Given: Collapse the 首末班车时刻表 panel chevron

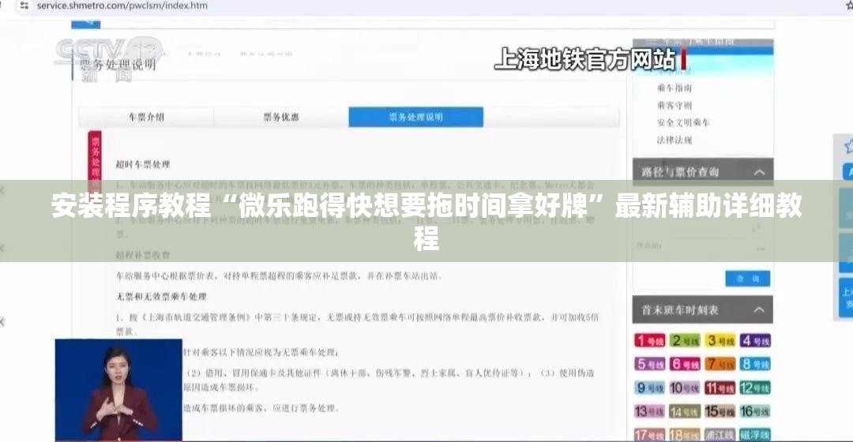Looking at the screenshot, I should point(760,310).
